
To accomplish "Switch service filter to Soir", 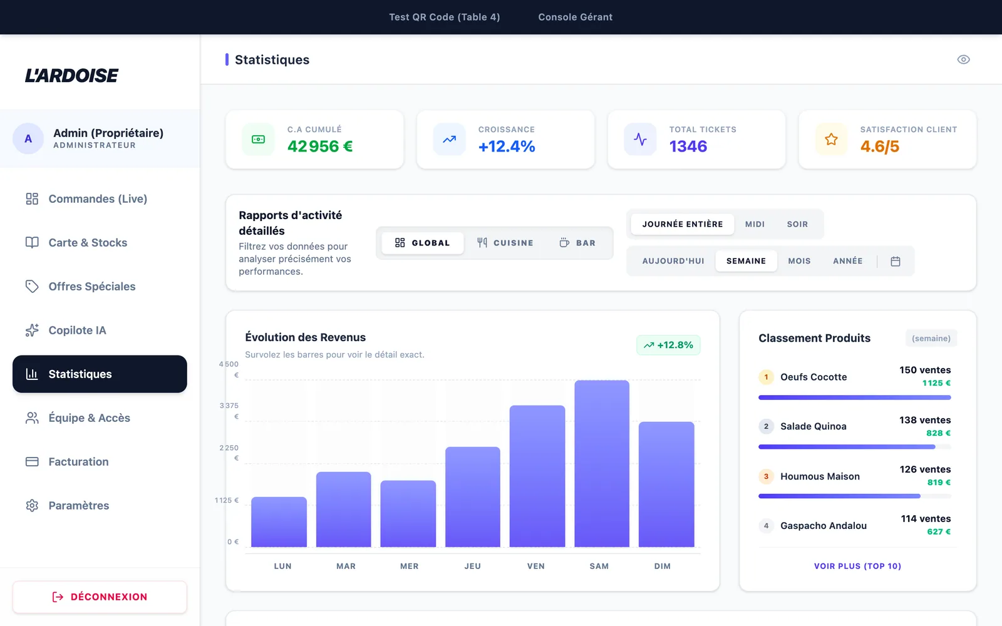I will tap(797, 224).
